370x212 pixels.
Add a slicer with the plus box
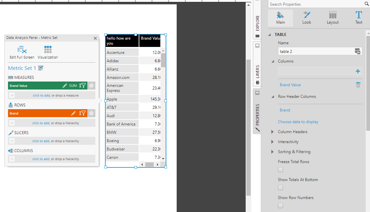12,141
